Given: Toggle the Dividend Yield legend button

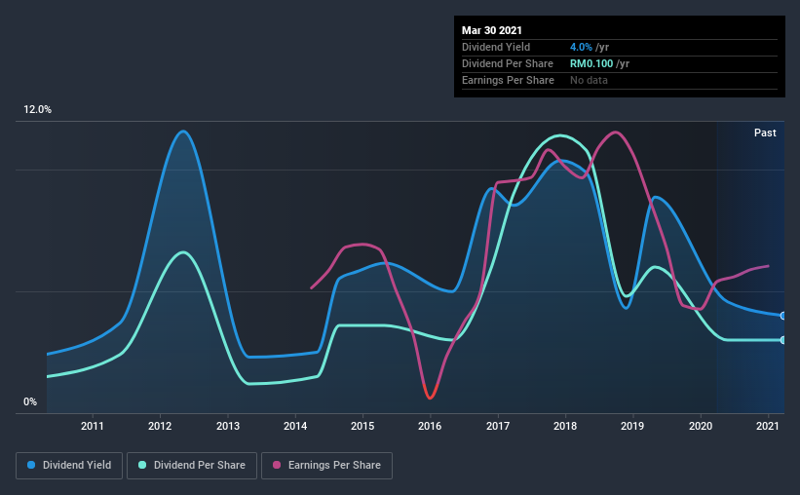Looking at the screenshot, I should (x=69, y=466).
